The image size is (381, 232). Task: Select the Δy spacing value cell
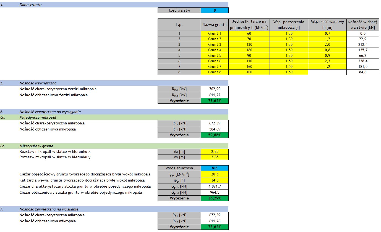coord(215,157)
